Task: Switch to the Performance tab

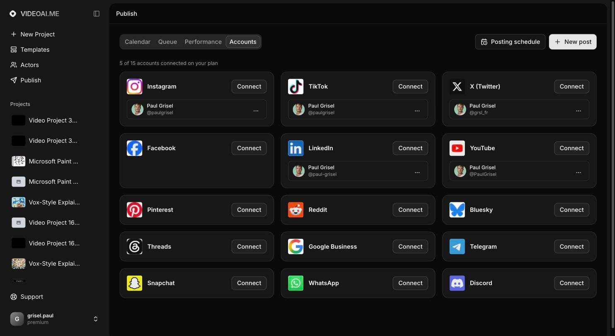Action: click(x=203, y=42)
